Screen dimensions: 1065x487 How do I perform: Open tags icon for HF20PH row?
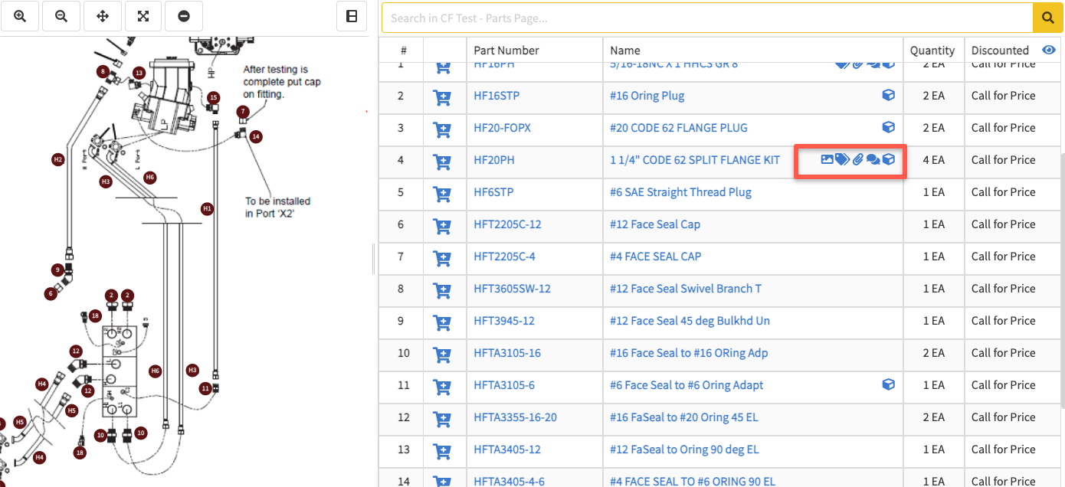pos(842,160)
